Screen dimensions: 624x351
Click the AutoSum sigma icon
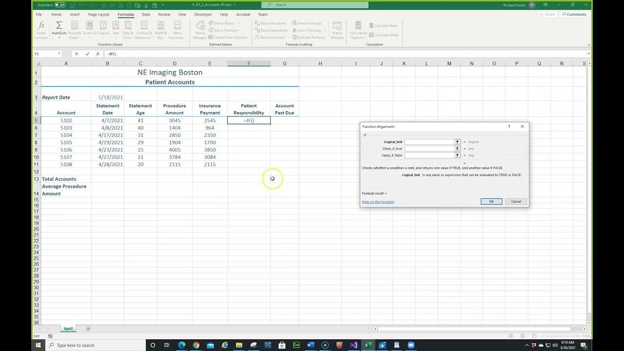59,26
